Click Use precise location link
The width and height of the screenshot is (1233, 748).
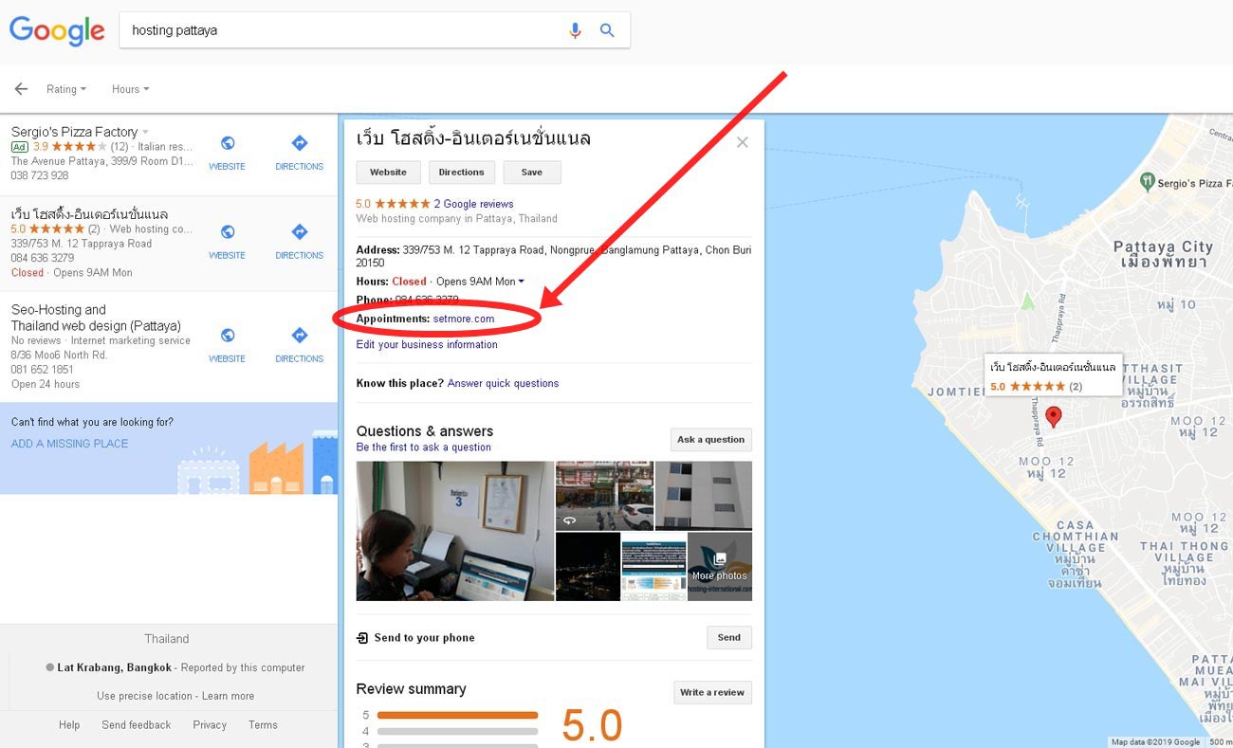(x=144, y=696)
